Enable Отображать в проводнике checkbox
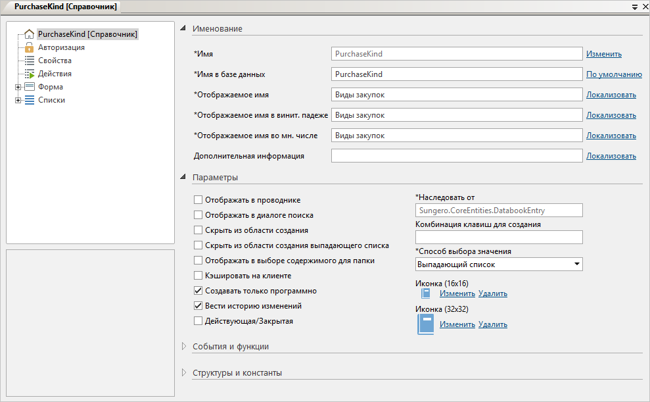The width and height of the screenshot is (650, 402). coord(198,200)
